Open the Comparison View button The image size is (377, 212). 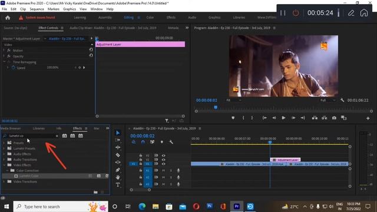pos(344,118)
